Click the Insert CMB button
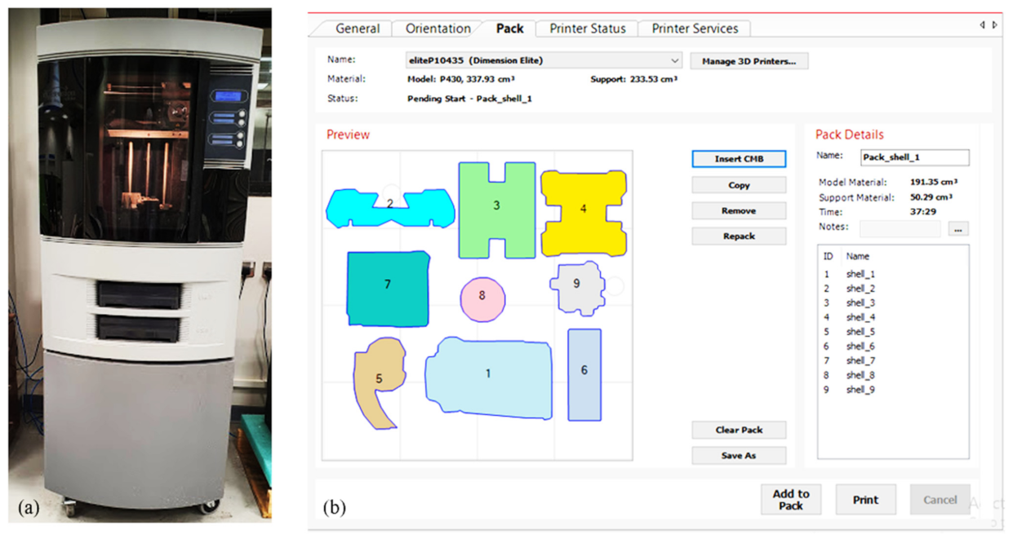This screenshot has width=1013, height=543. (x=739, y=159)
